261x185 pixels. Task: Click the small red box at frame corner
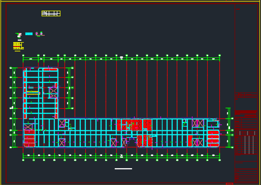[230, 184]
